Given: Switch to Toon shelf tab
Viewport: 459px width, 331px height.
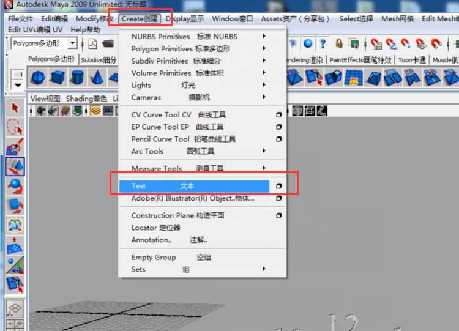Looking at the screenshot, I should 412,60.
